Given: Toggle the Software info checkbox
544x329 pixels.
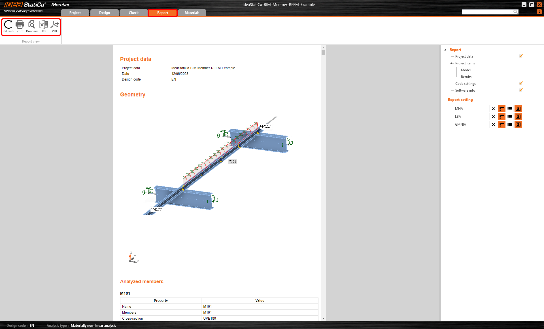Looking at the screenshot, I should (x=521, y=90).
